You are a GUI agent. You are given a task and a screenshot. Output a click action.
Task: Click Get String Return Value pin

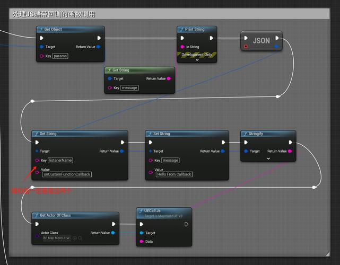tap(169, 78)
